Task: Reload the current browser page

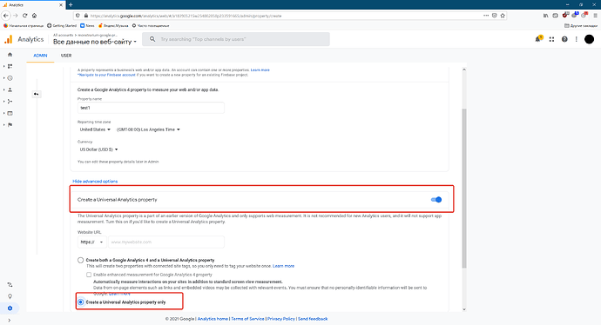Action: point(25,16)
